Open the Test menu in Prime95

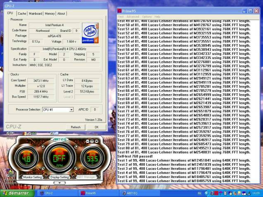pos(121,17)
